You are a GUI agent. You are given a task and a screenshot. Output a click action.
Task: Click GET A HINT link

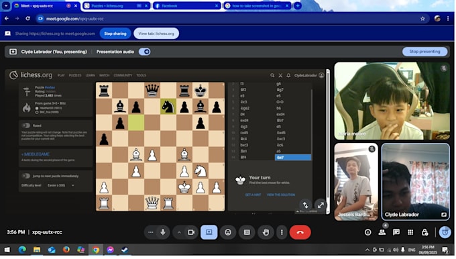tap(253, 195)
